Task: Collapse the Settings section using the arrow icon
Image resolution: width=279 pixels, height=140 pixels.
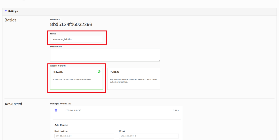Action: point(6,11)
